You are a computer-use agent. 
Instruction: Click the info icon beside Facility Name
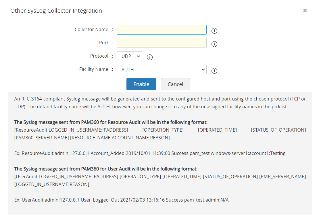coord(214,71)
